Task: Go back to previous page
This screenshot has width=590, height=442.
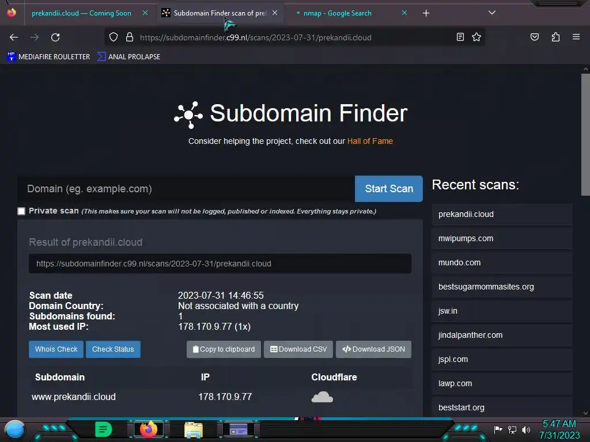Action: coord(14,37)
